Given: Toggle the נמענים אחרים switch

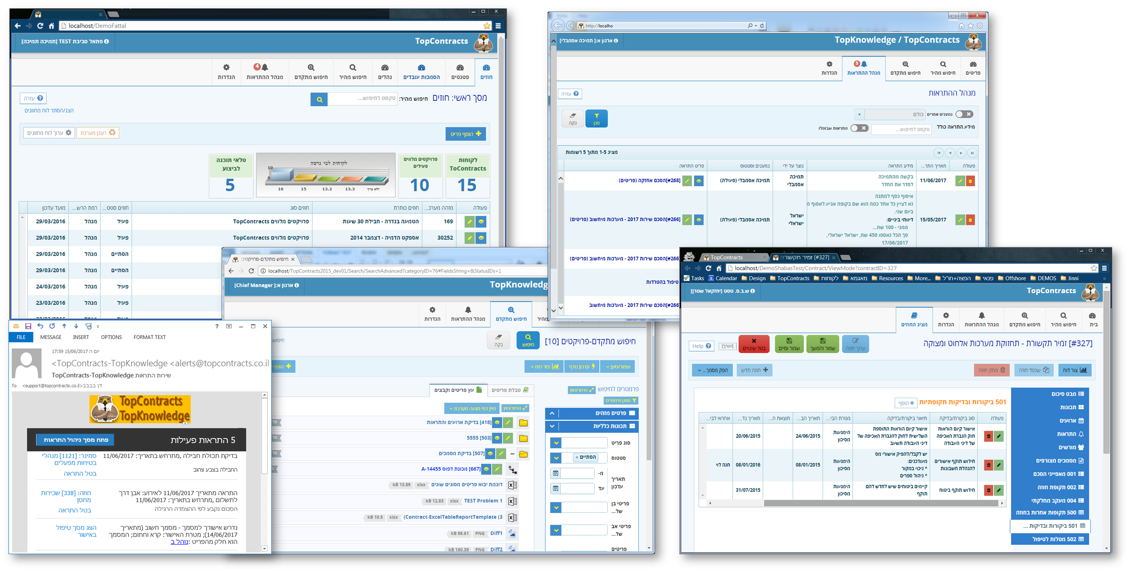Looking at the screenshot, I should [964, 114].
